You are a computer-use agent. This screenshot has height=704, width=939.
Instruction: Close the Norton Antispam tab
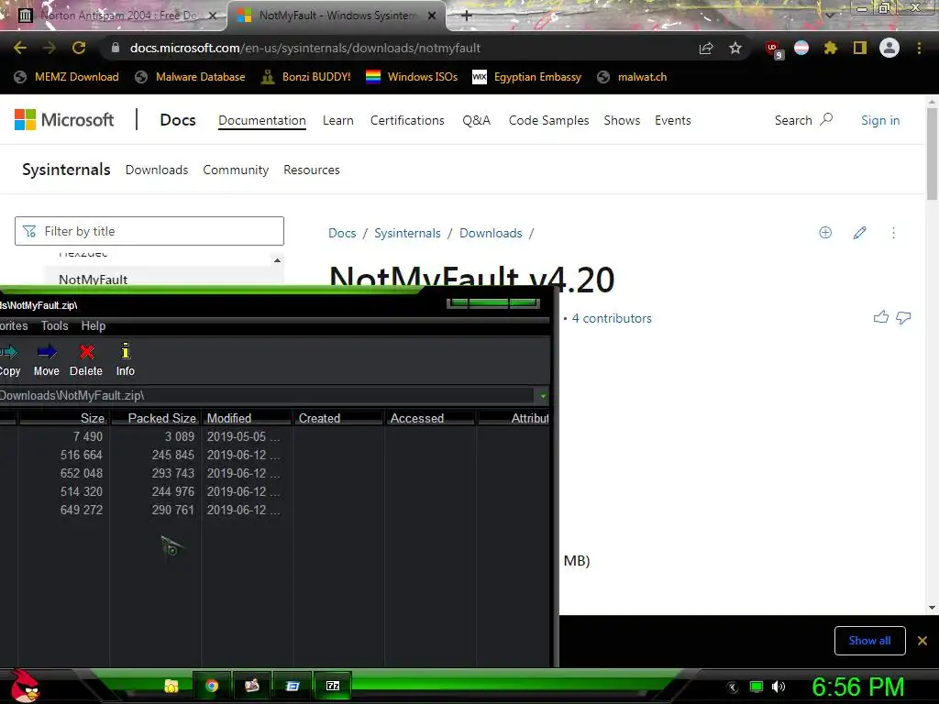[x=212, y=16]
